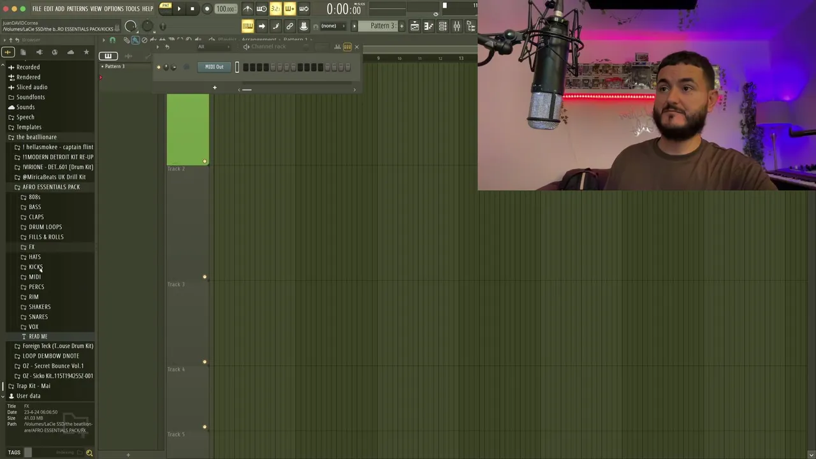The image size is (816, 459).
Task: Expand the KICKS folder
Action: coord(35,267)
